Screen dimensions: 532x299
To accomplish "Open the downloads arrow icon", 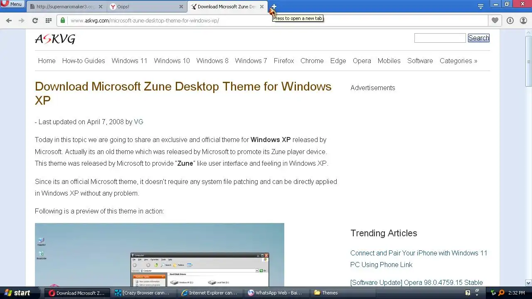I will [x=510, y=20].
